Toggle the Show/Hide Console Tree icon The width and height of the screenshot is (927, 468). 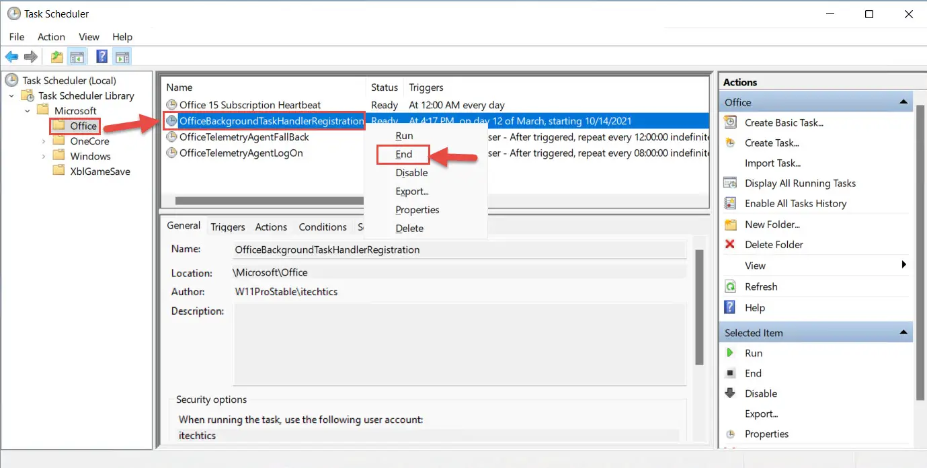coord(77,57)
